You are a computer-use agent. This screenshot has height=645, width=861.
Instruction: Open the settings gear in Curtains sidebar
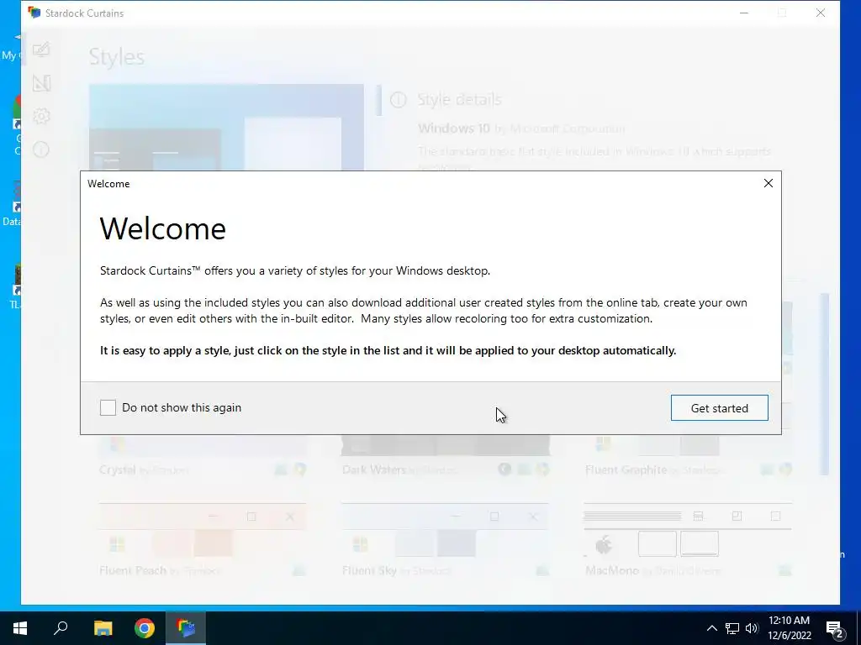coord(41,116)
